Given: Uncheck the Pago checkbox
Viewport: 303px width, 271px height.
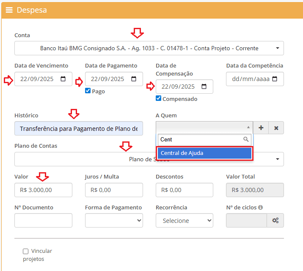Looking at the screenshot, I should [x=88, y=91].
